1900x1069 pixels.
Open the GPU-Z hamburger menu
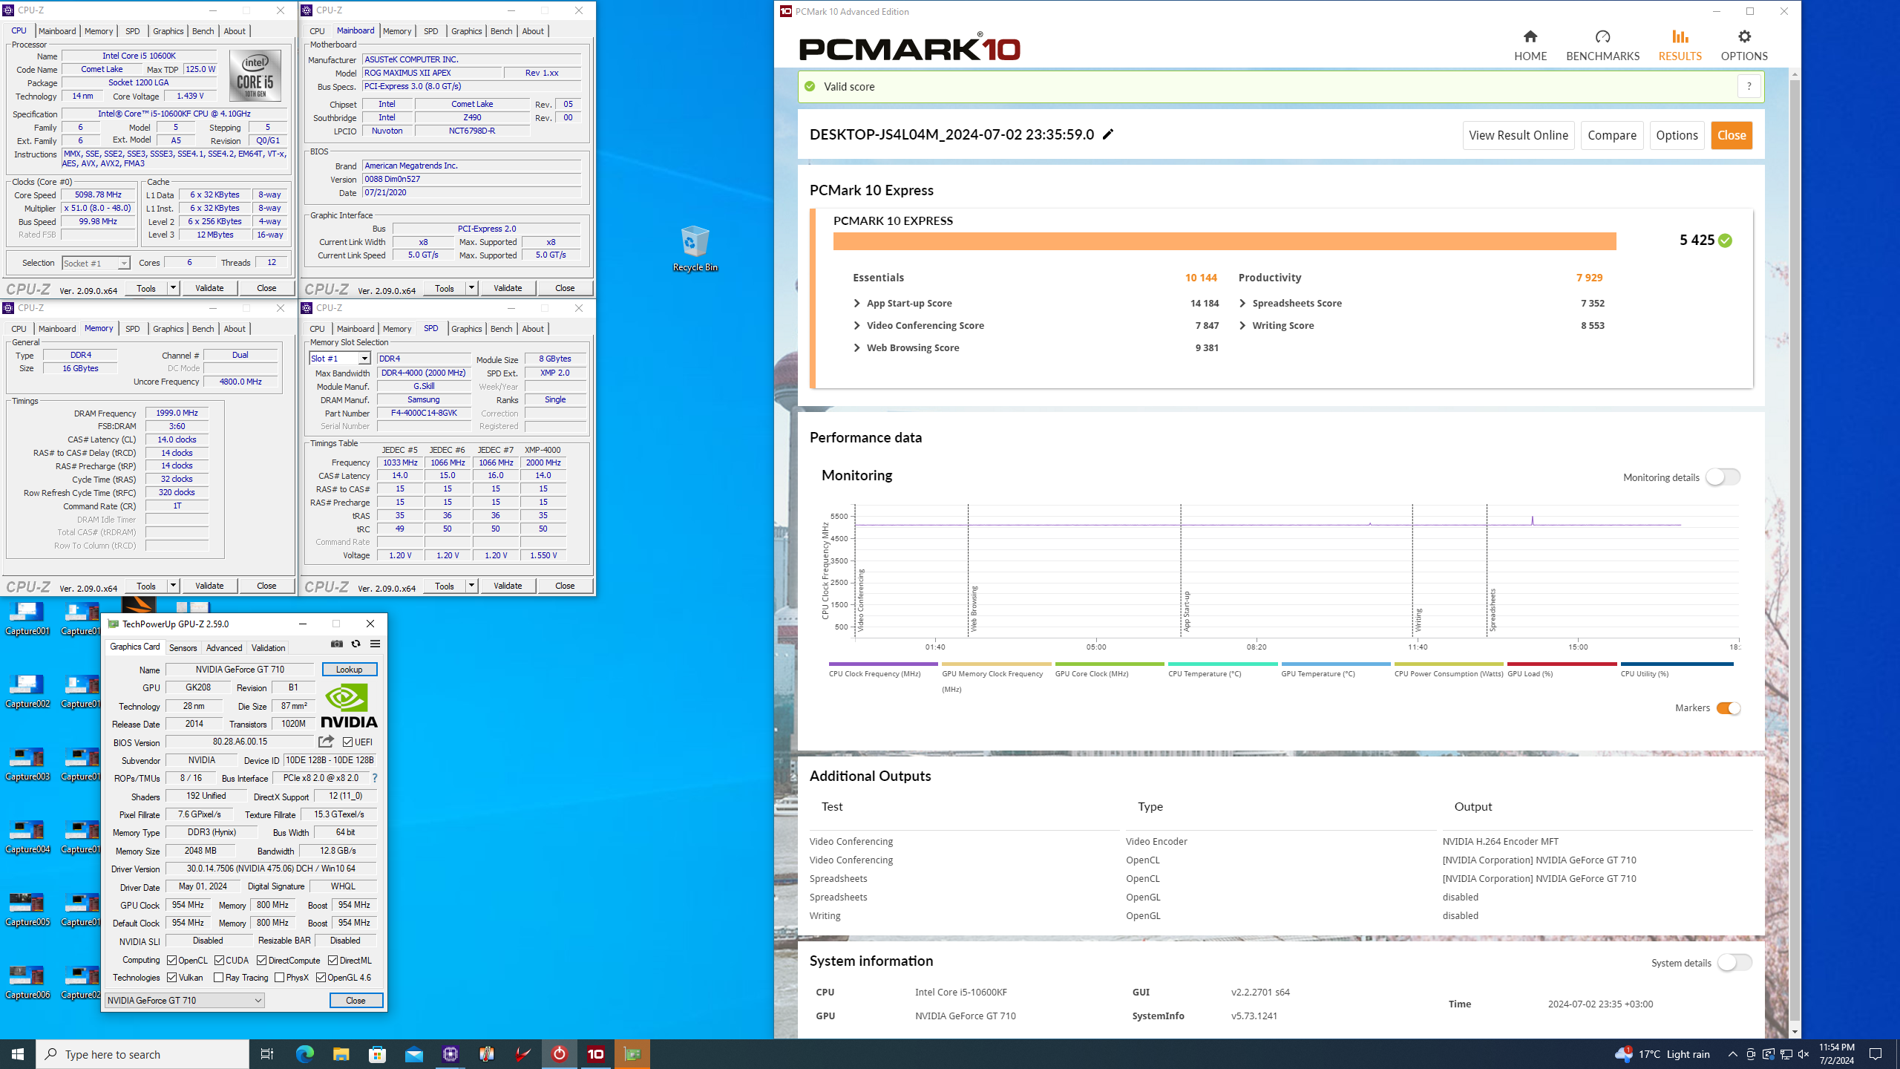point(375,644)
